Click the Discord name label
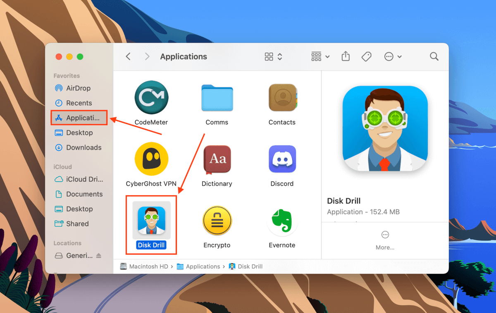Screen dimensions: 496x313 (282, 184)
